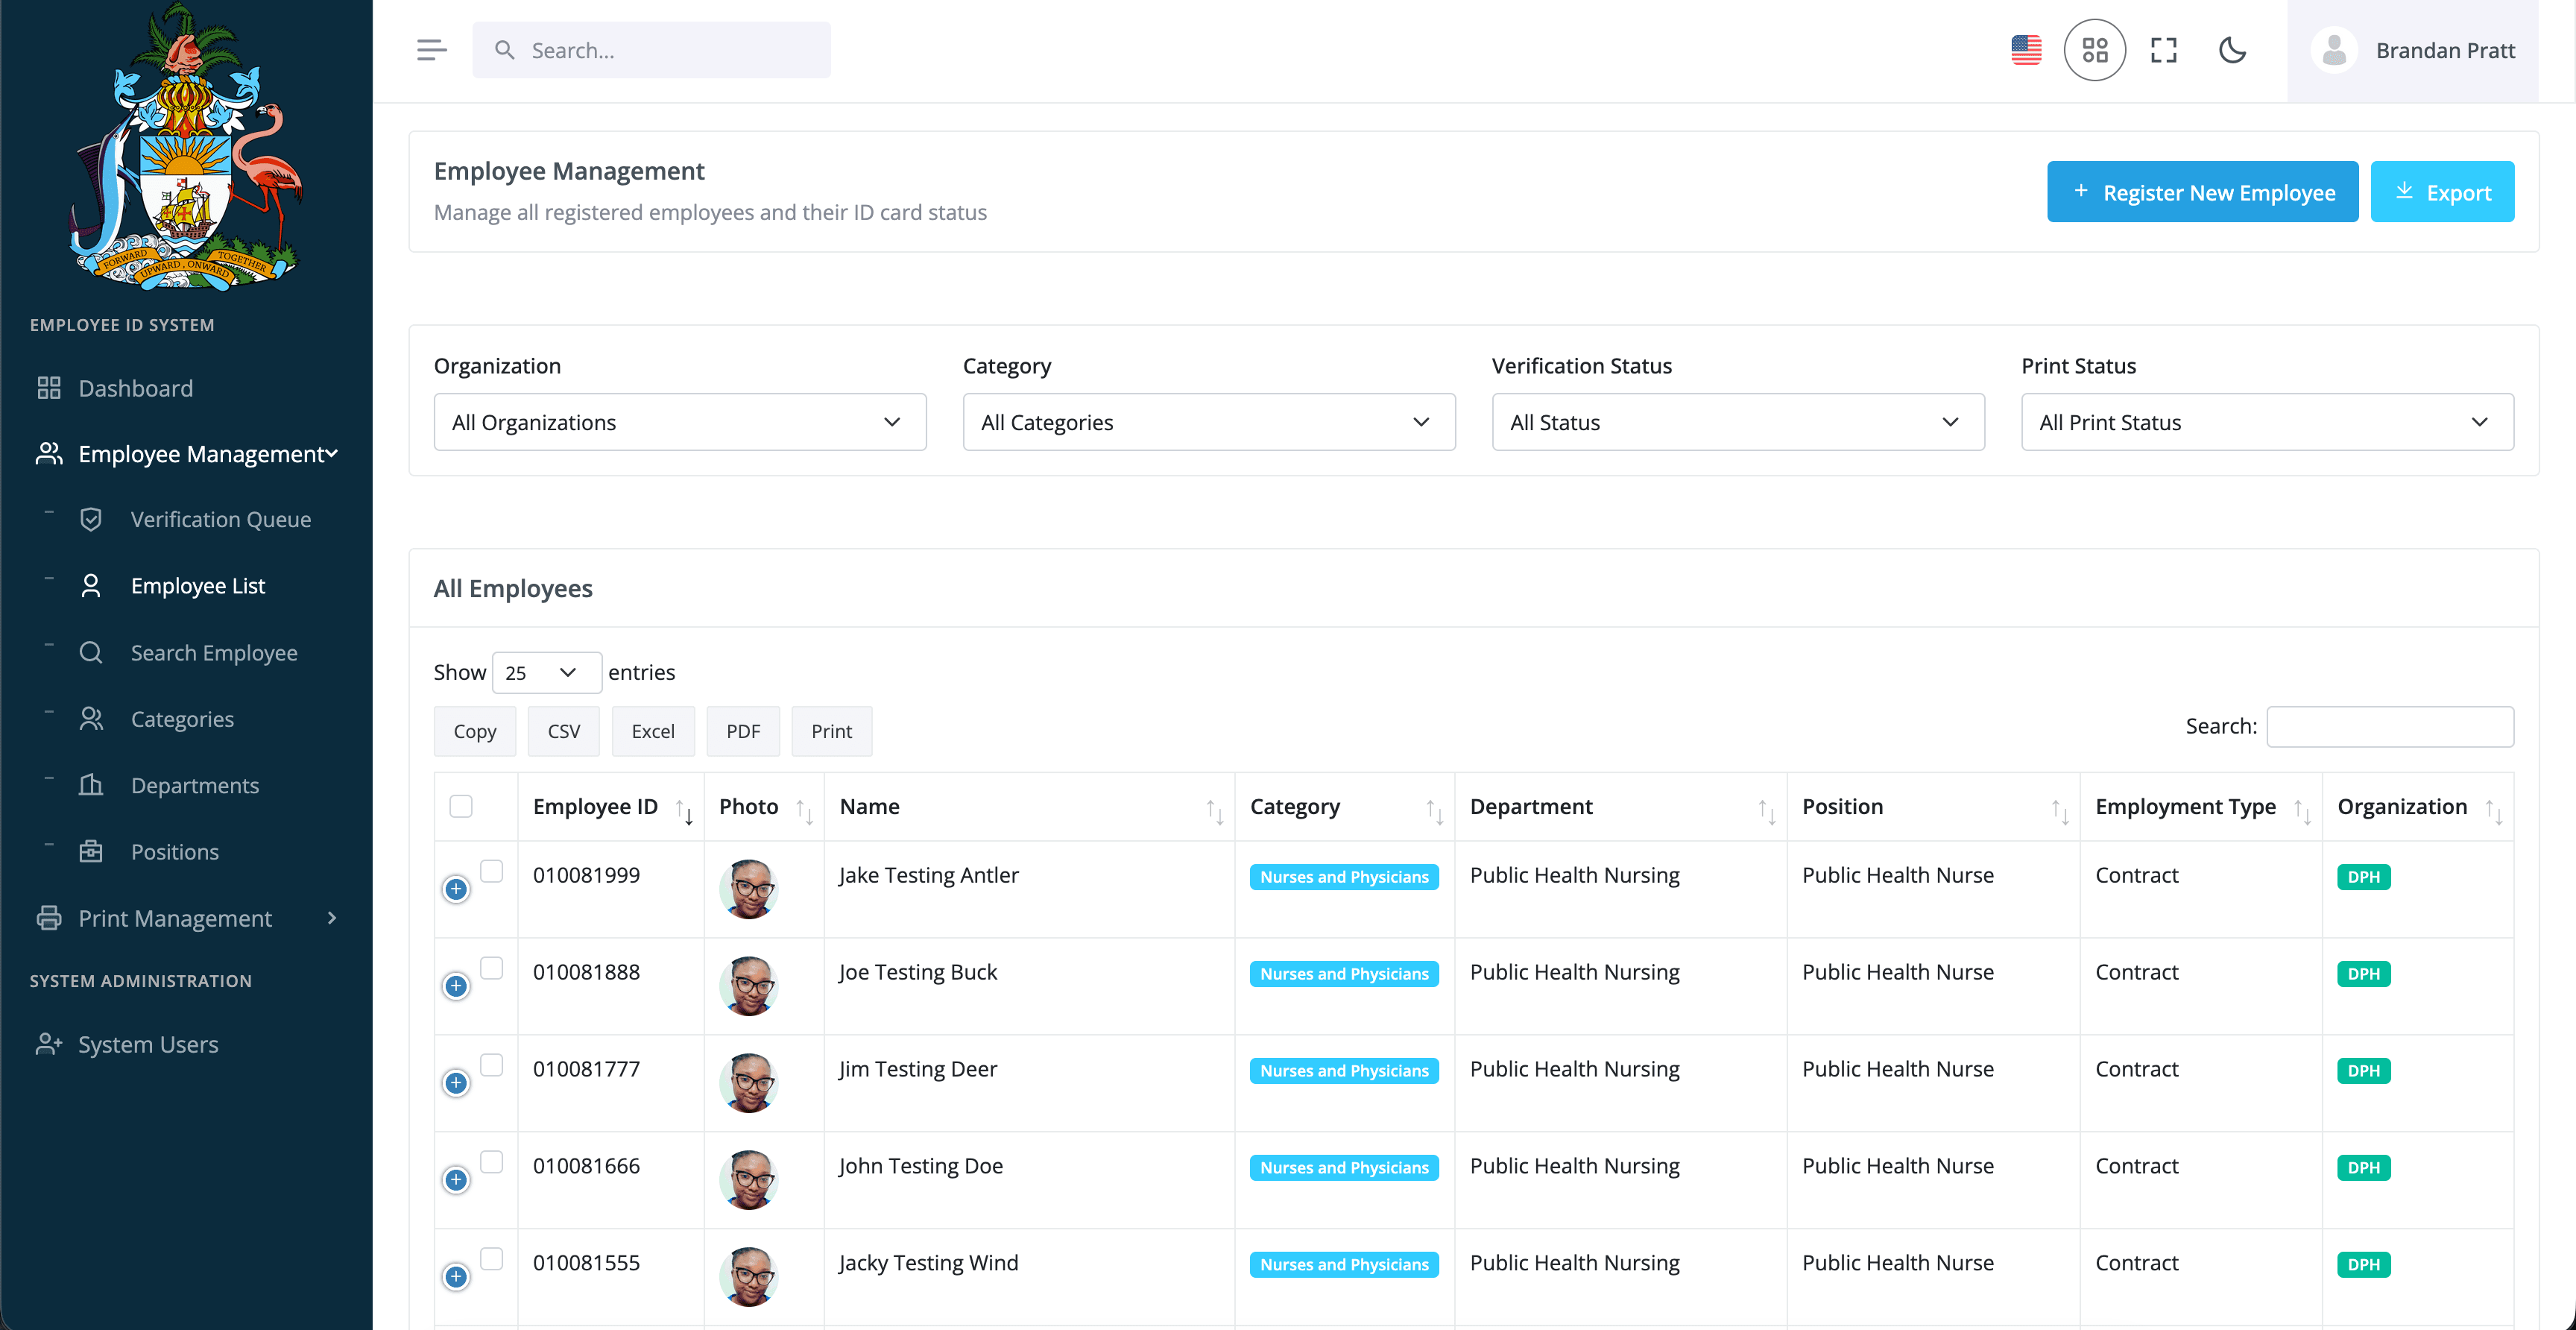
Task: Select the Verification Queue sidebar item
Action: point(219,519)
